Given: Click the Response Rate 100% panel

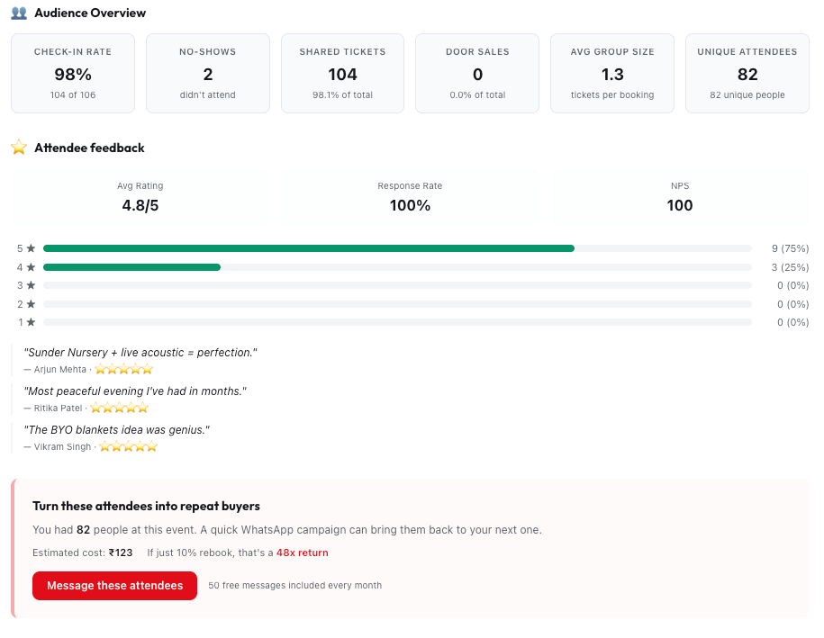Looking at the screenshot, I should click(x=410, y=197).
